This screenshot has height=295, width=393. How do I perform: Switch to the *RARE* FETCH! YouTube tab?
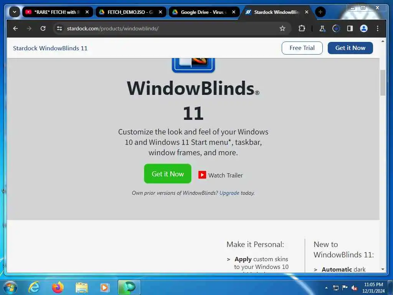pos(58,12)
